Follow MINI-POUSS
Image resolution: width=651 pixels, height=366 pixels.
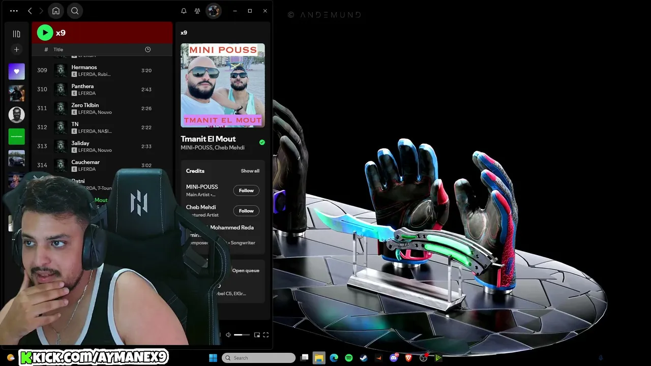click(x=246, y=191)
